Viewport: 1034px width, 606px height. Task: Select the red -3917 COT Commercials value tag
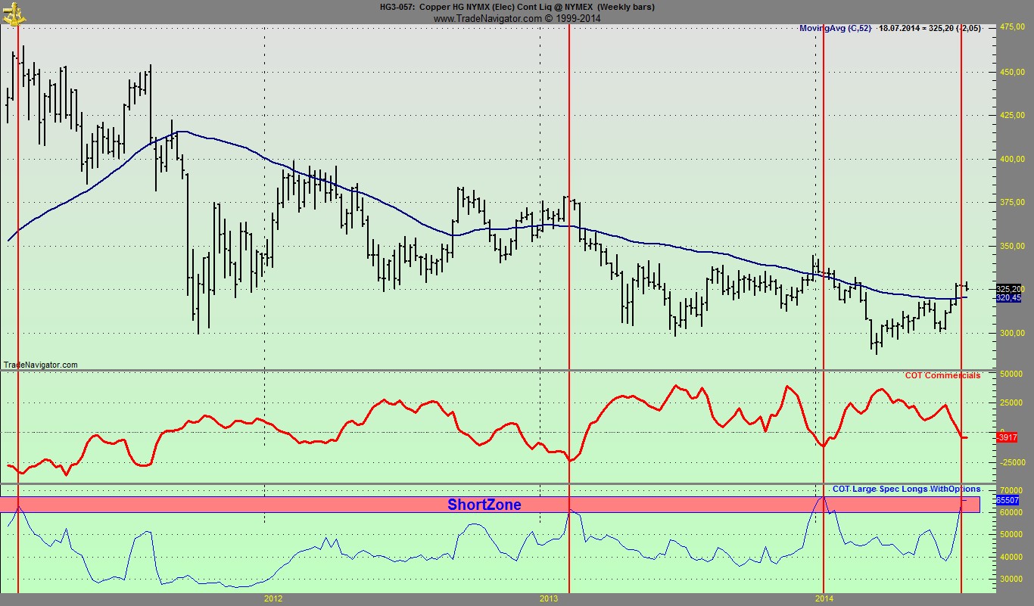(x=1008, y=438)
